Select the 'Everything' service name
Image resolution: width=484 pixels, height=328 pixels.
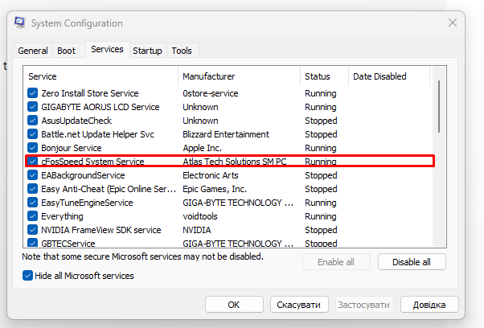pyautogui.click(x=62, y=216)
